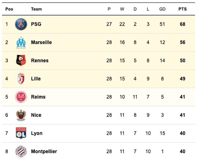Click the Montpellier club logo
Screen dimensions: 197x160
click(x=21, y=151)
